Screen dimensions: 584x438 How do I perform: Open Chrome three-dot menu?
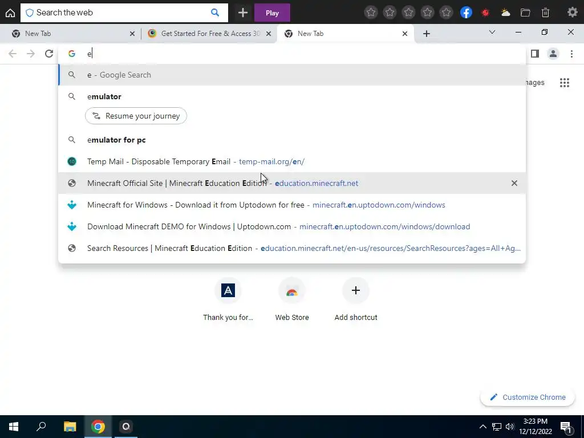571,54
